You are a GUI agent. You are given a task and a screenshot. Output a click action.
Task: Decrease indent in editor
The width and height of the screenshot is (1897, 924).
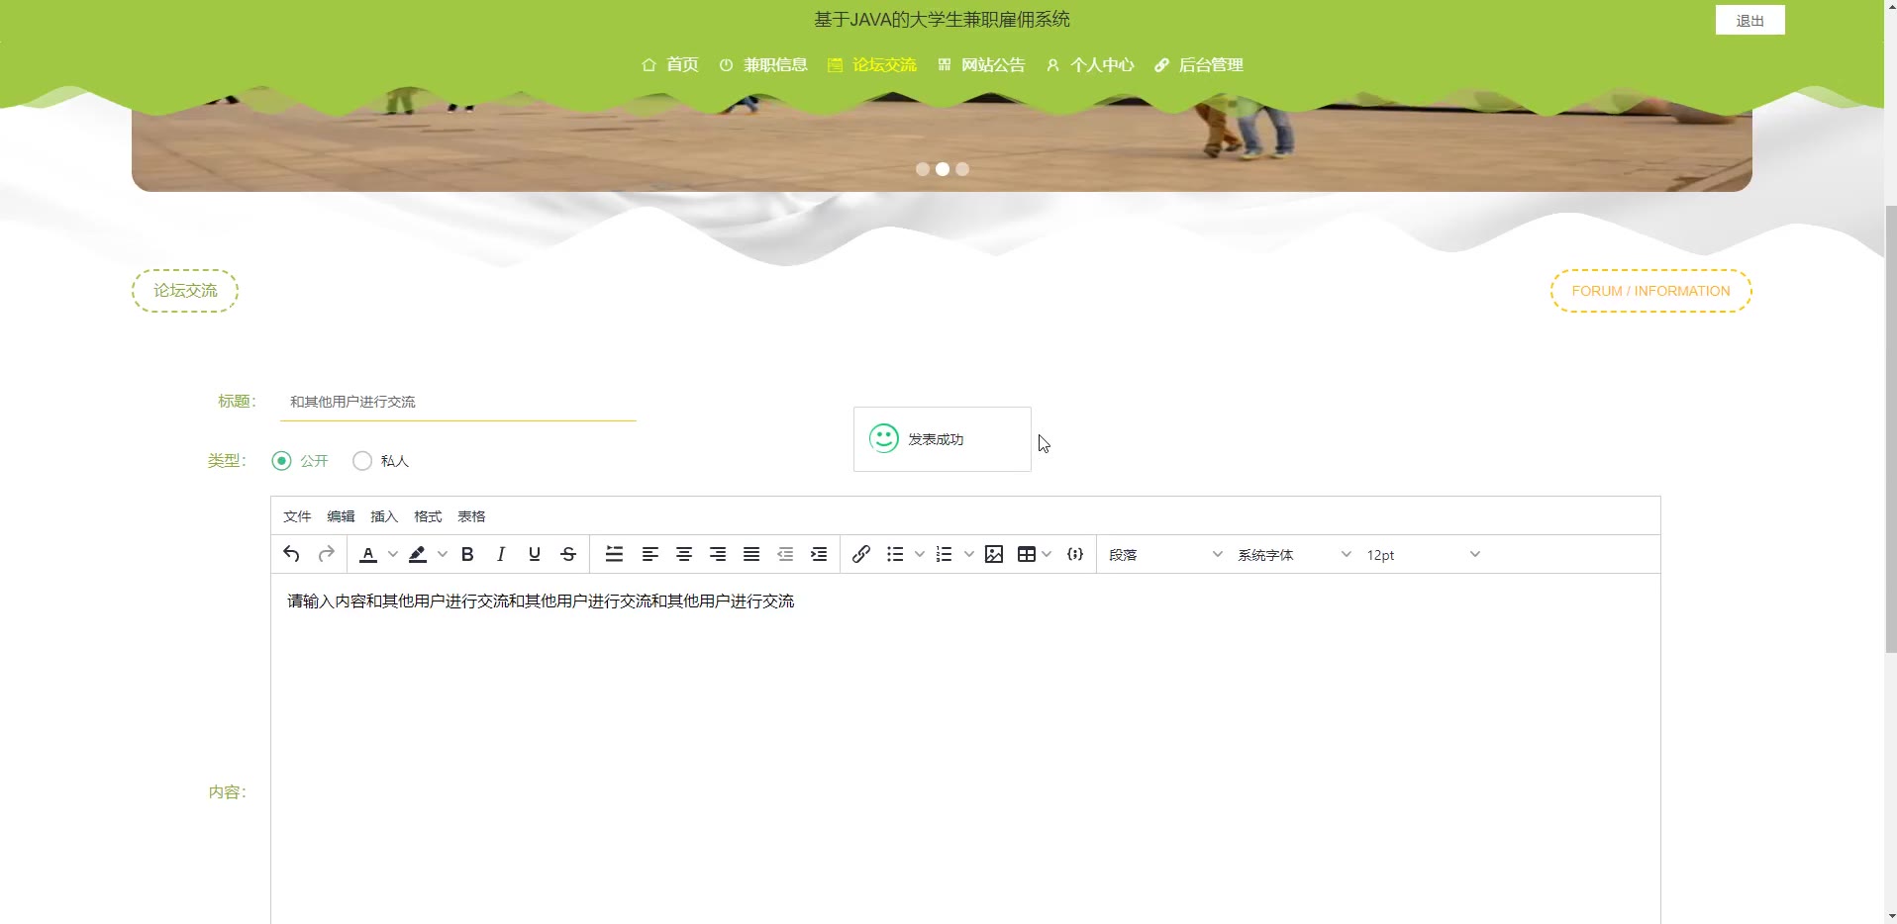(x=785, y=554)
